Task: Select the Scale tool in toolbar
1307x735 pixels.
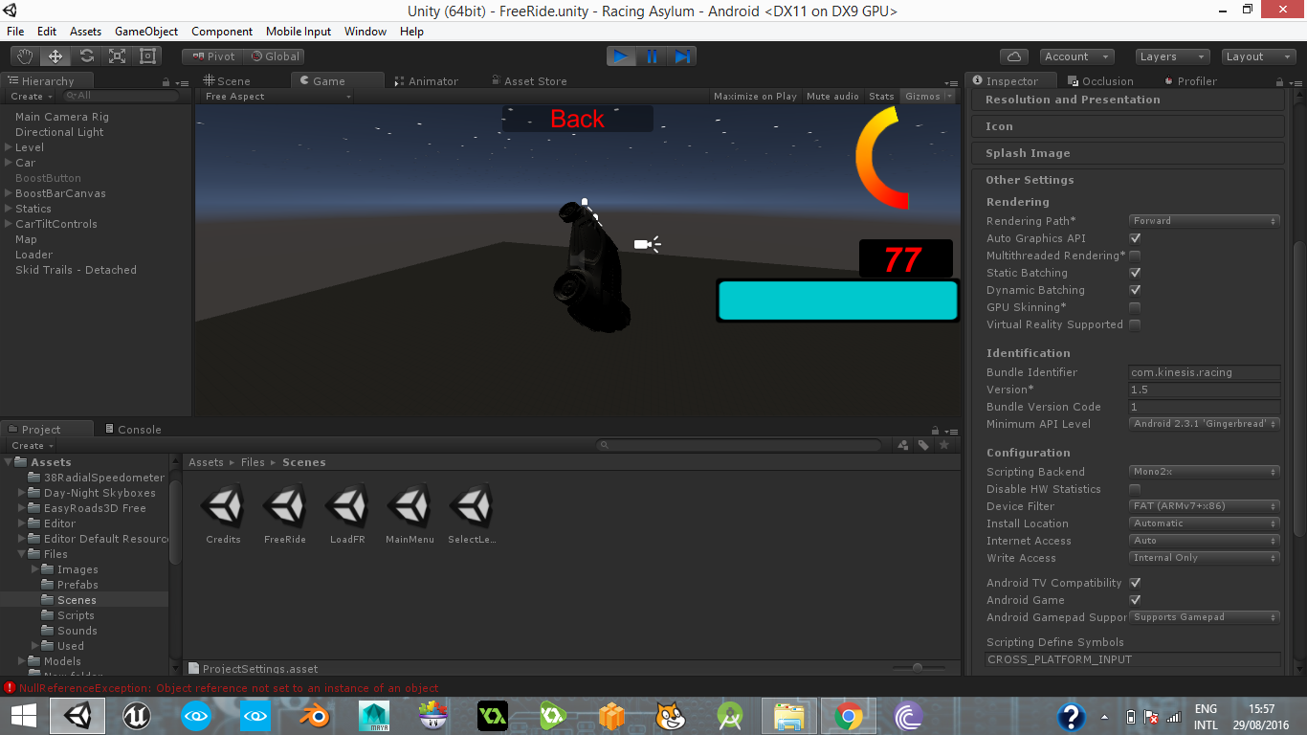Action: (117, 56)
